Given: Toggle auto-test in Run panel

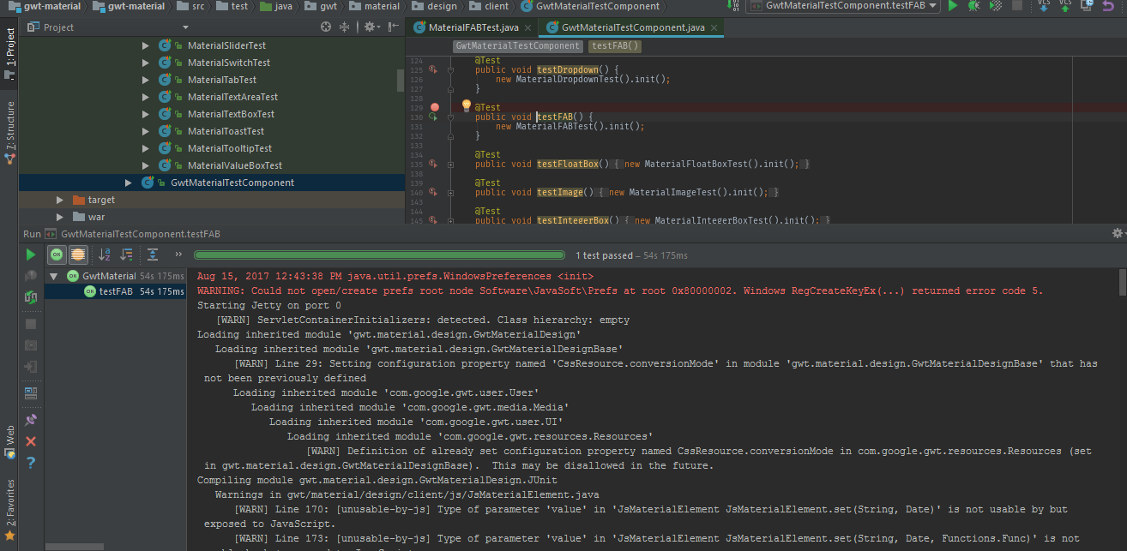Looking at the screenshot, I should point(31,297).
